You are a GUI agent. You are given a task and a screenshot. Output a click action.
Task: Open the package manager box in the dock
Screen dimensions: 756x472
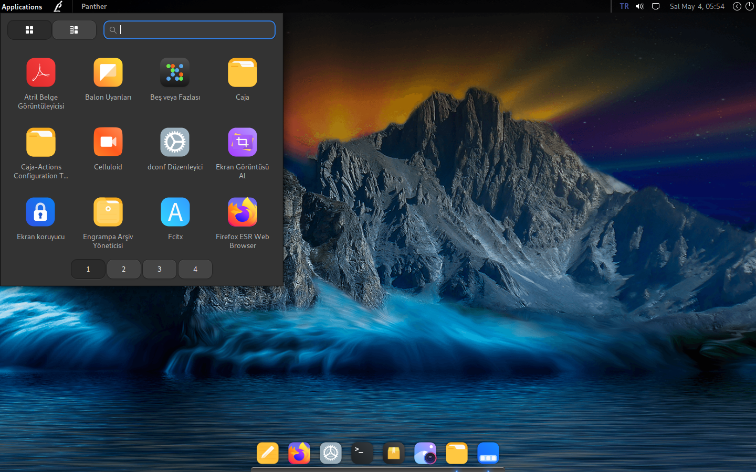[x=394, y=453]
